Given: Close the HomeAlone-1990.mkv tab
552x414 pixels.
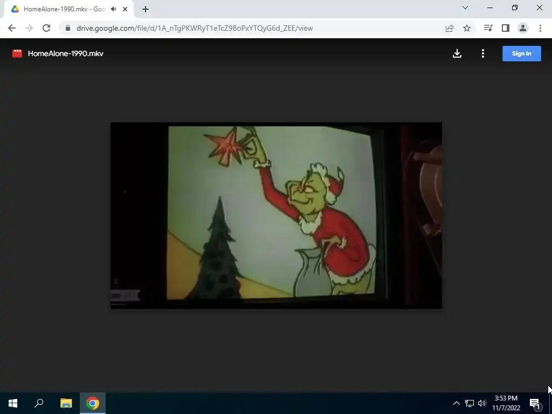Looking at the screenshot, I should (x=125, y=9).
